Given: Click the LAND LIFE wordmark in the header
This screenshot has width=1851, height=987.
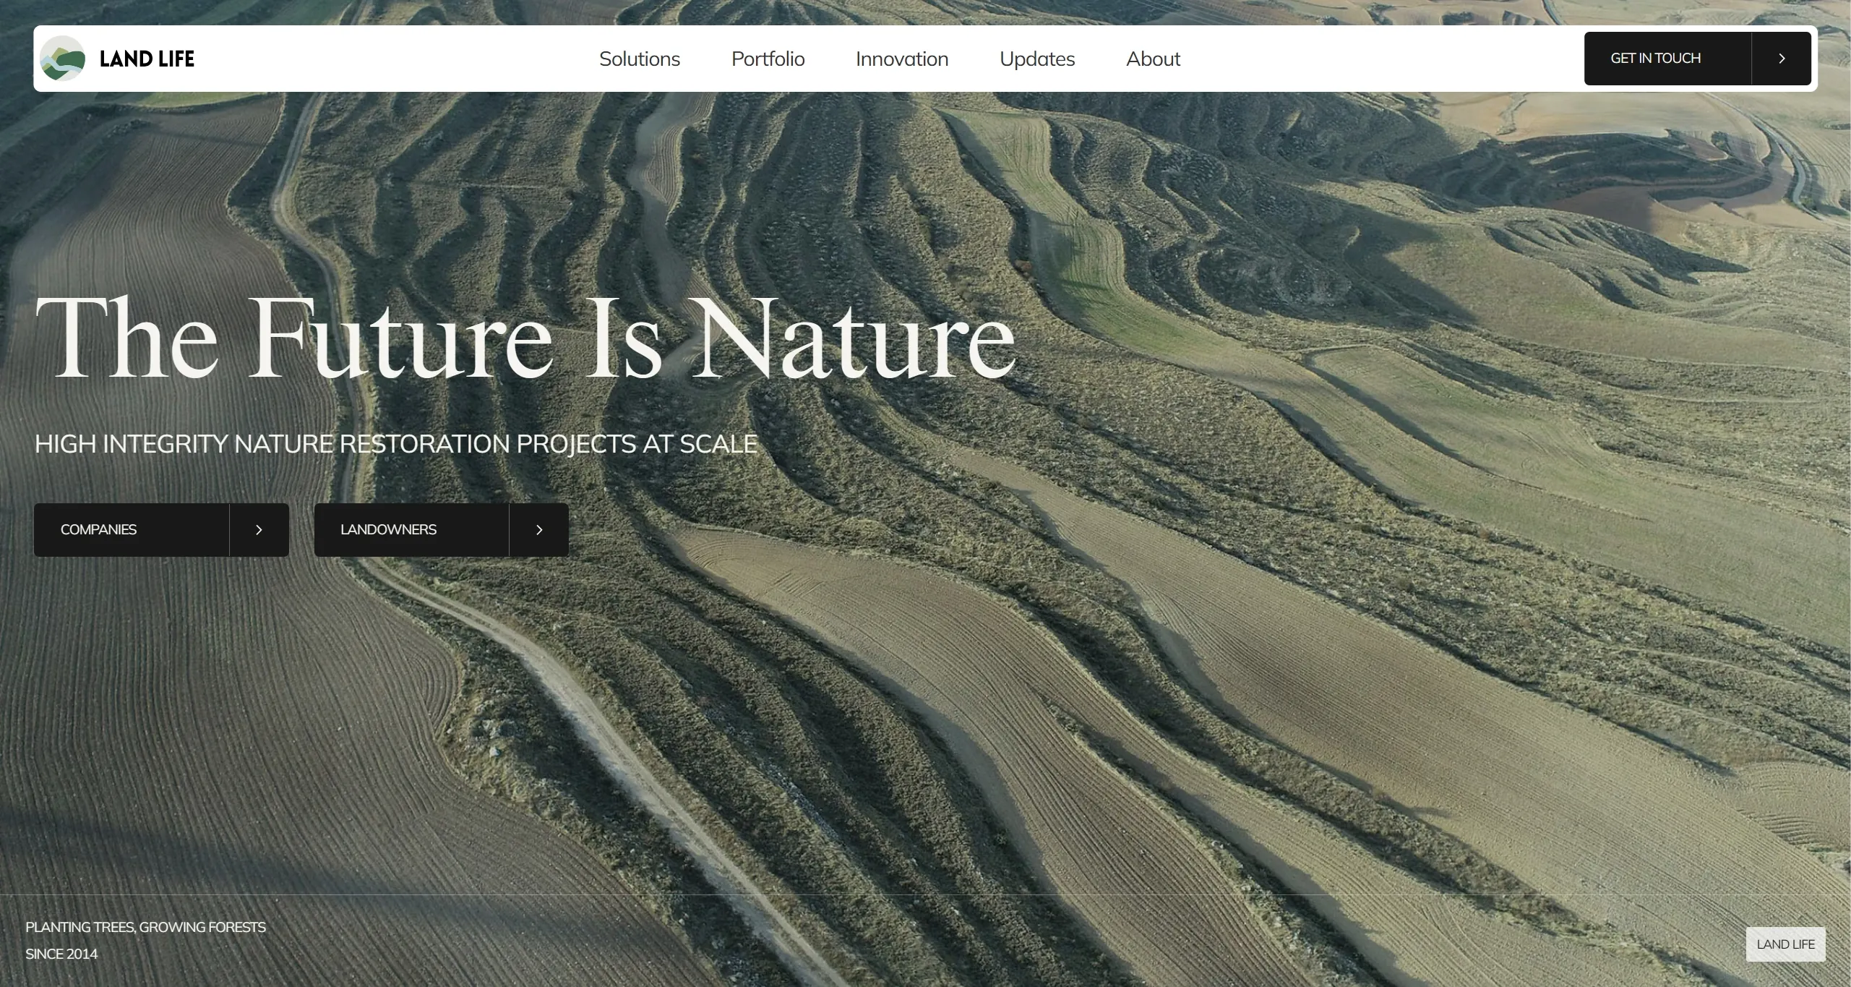Looking at the screenshot, I should pos(147,59).
